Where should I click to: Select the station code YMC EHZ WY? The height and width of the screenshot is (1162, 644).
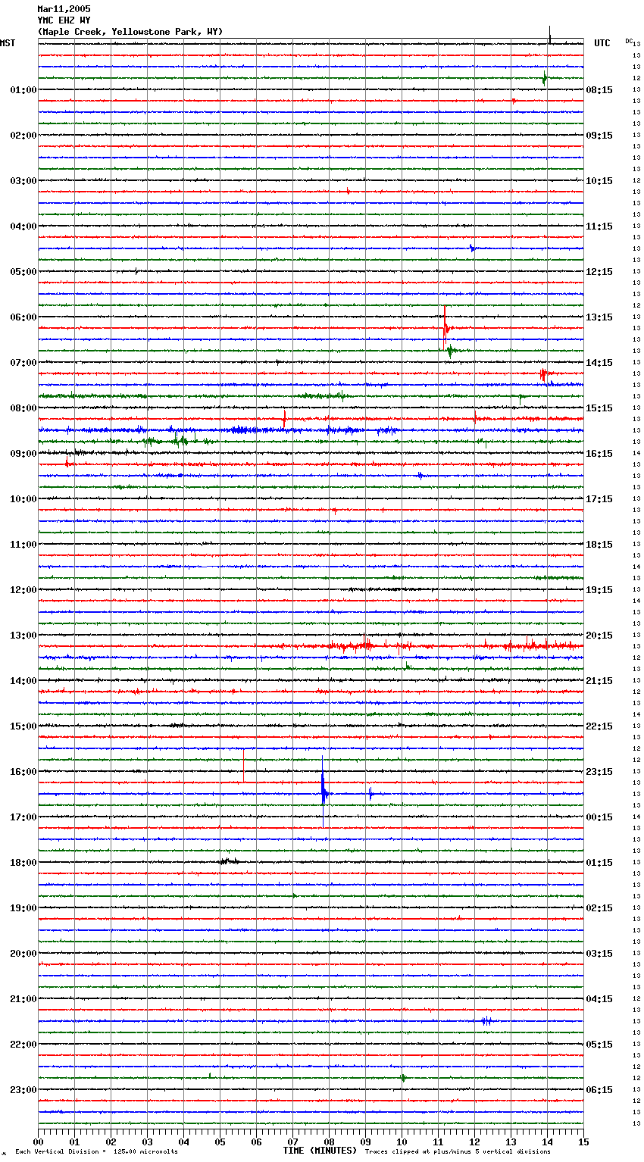(64, 20)
